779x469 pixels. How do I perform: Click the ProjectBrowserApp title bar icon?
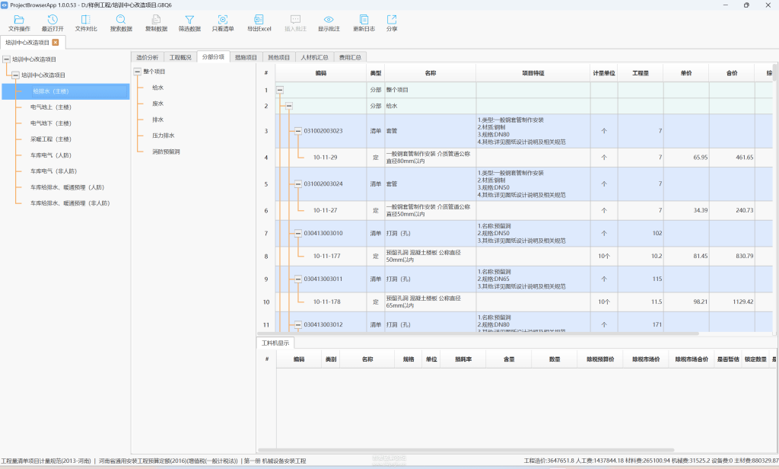point(5,5)
